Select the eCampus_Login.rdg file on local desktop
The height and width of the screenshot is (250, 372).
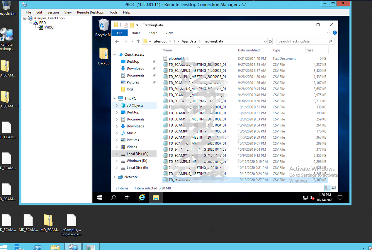[72, 225]
